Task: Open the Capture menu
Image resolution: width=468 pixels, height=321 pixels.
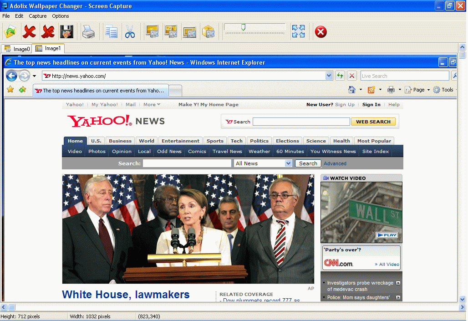Action: pyautogui.click(x=38, y=16)
